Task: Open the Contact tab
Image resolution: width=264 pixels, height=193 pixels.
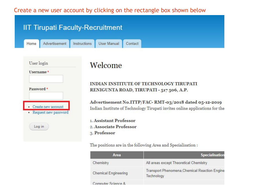Action: (132, 44)
